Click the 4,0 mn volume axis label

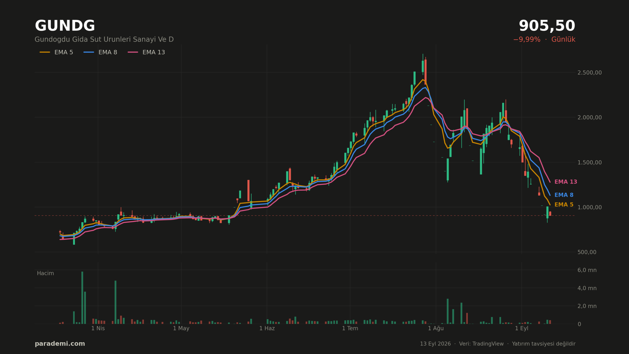tap(587, 288)
